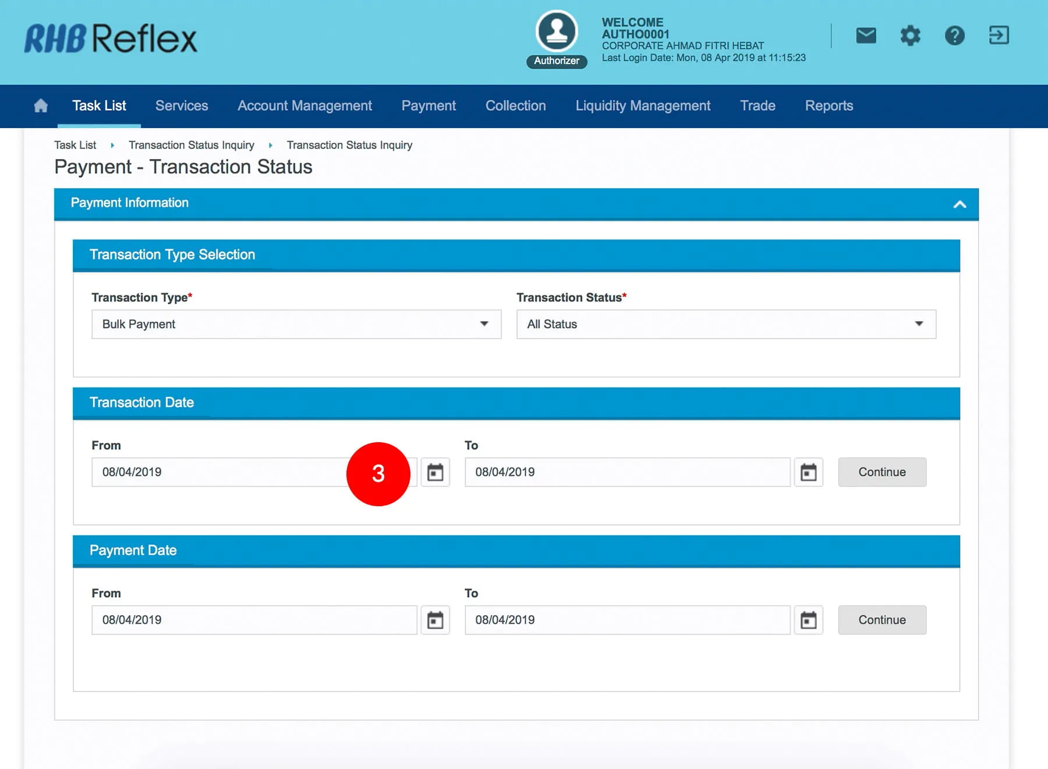
Task: Open calendar for Payment Date From
Action: coord(435,620)
